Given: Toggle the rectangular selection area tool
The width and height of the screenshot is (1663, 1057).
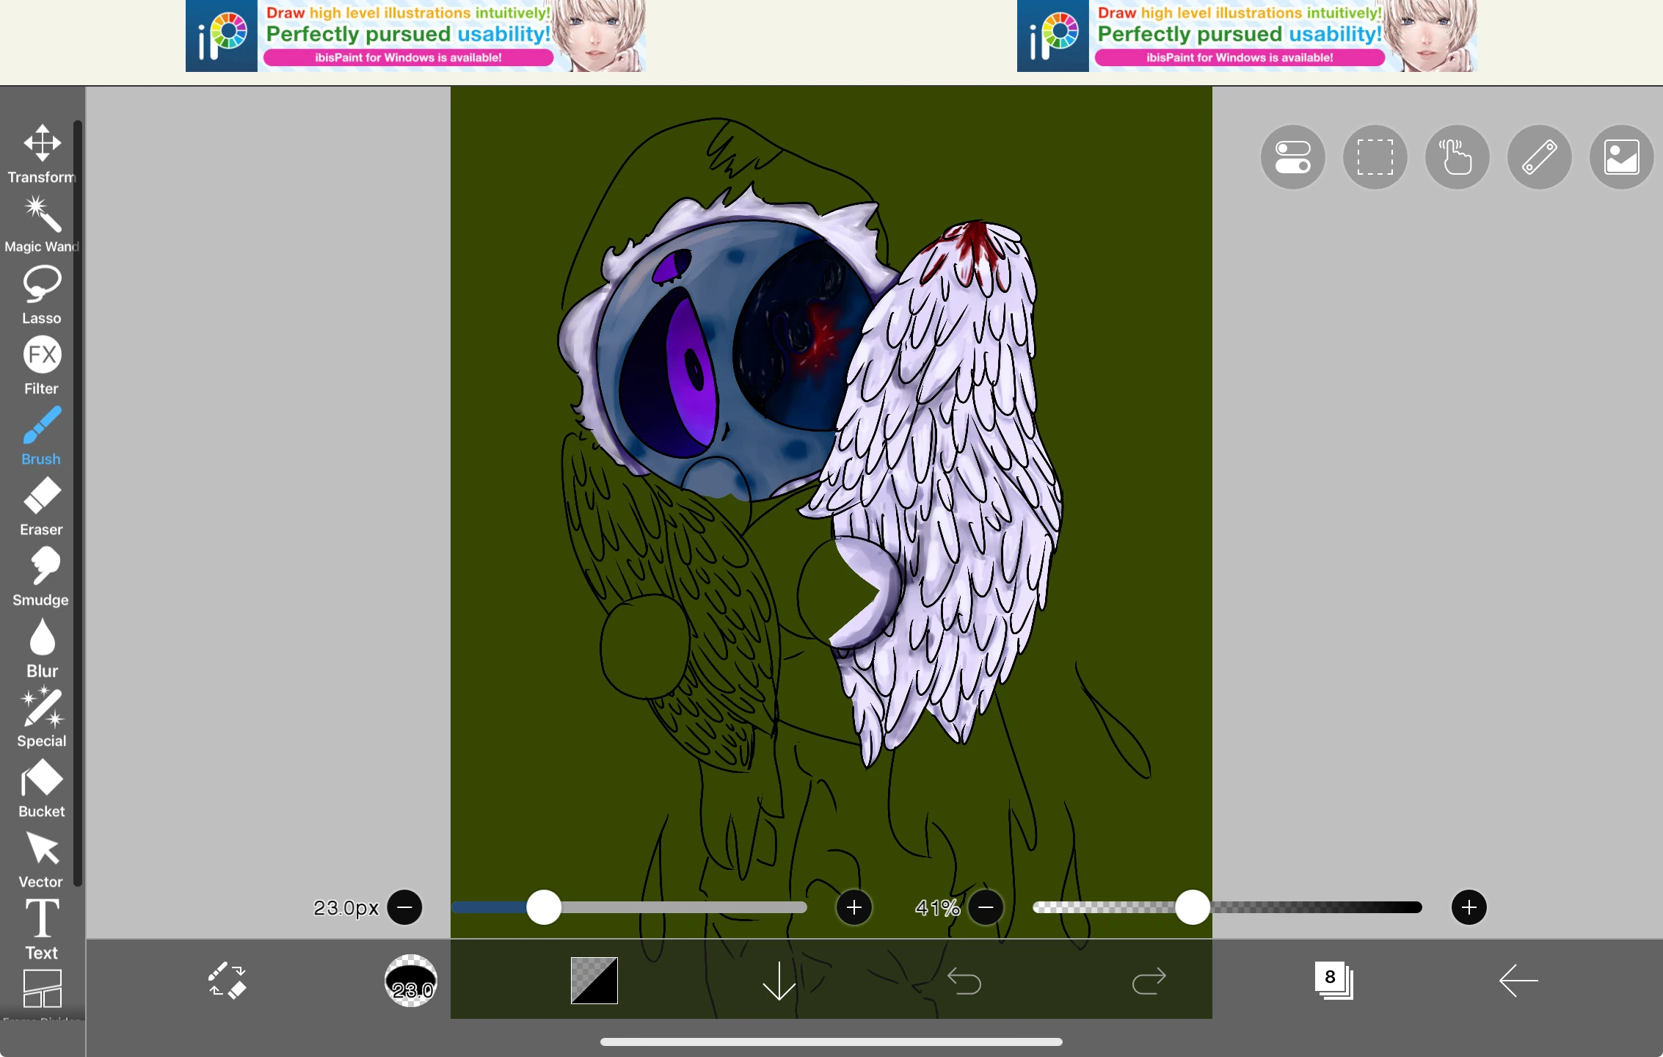Looking at the screenshot, I should tap(1375, 157).
